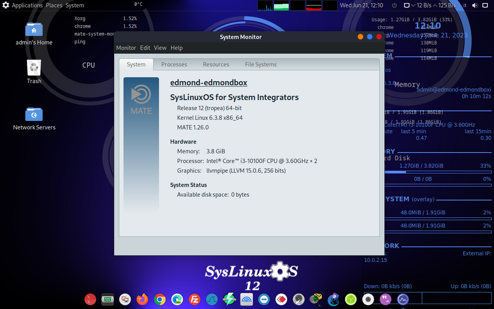Open the System panel menu
Image resolution: width=494 pixels, height=309 pixels.
pyautogui.click(x=75, y=5)
